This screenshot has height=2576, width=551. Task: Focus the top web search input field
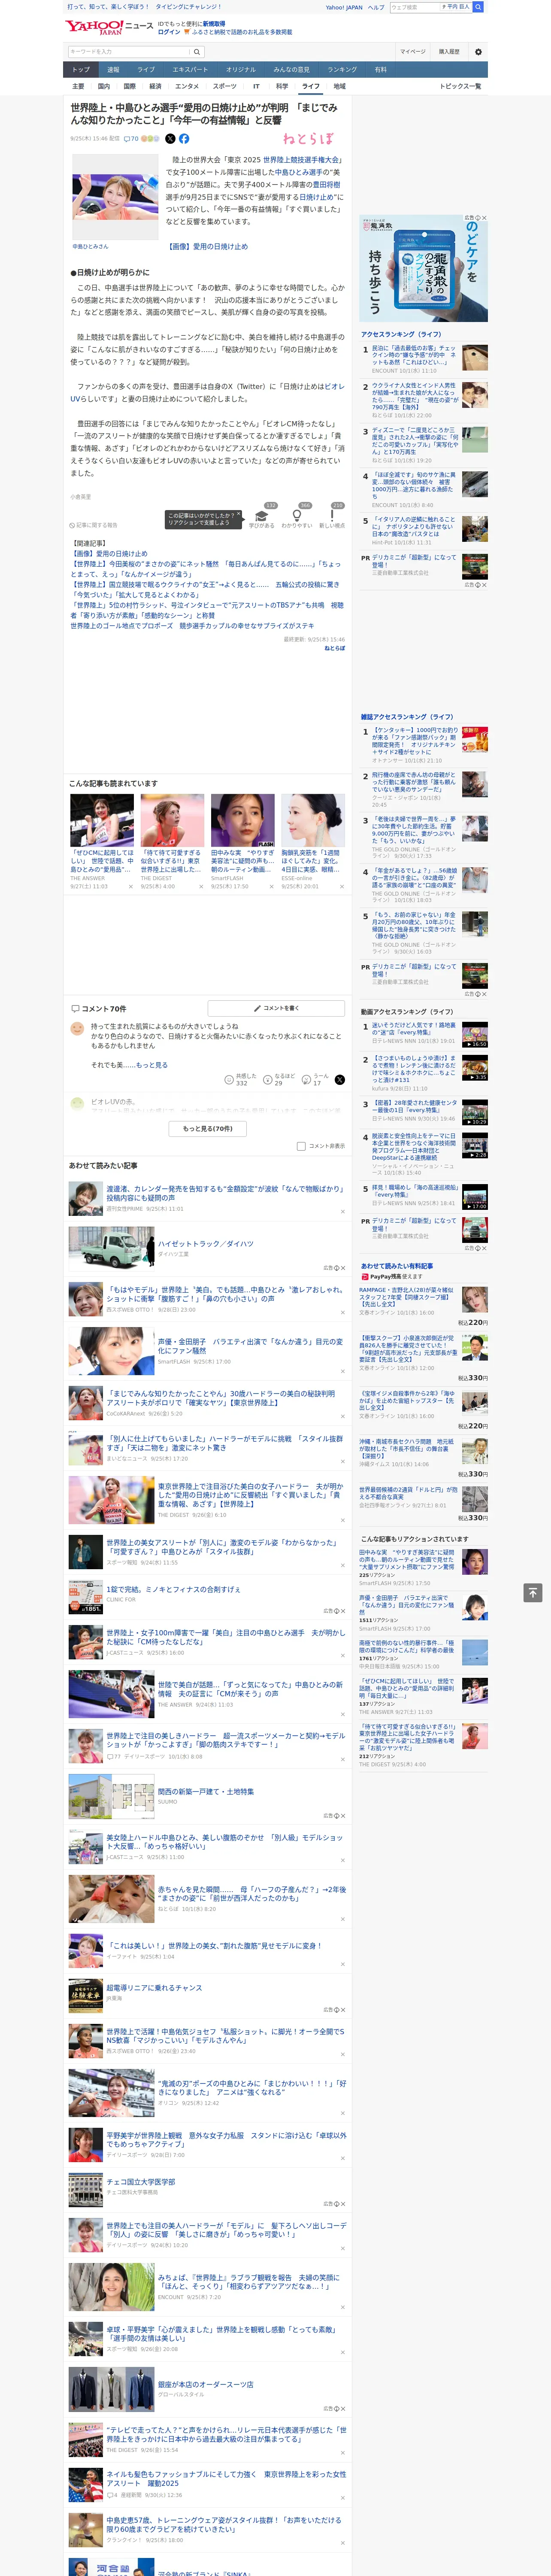[414, 7]
